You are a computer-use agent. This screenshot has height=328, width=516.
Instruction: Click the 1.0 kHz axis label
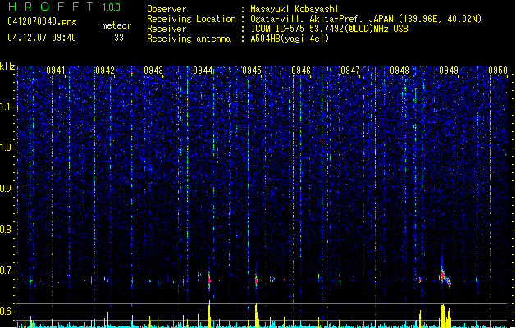[7, 148]
